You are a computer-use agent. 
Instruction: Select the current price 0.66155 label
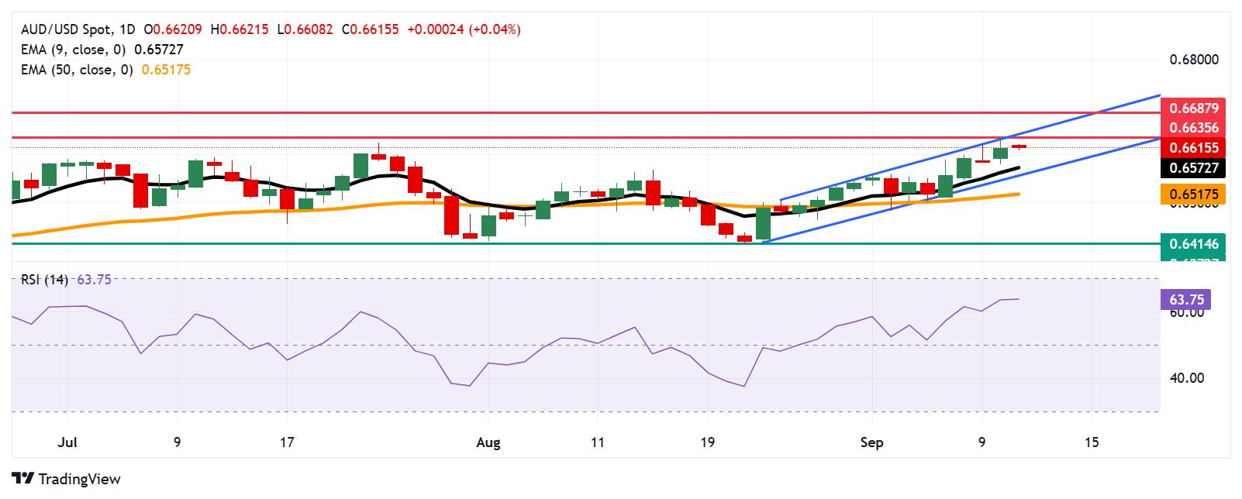tap(1193, 147)
